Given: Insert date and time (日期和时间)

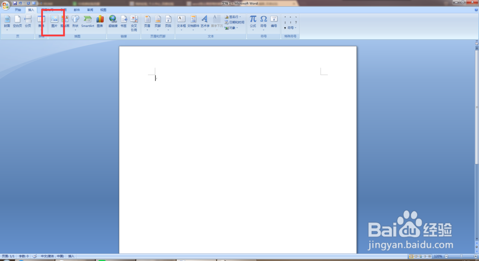Looking at the screenshot, I should pos(234,22).
